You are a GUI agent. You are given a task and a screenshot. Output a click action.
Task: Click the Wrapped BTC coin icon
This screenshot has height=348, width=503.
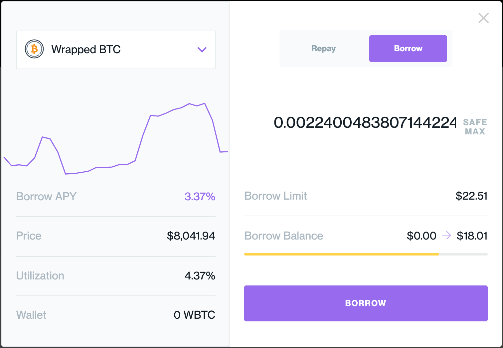34,49
